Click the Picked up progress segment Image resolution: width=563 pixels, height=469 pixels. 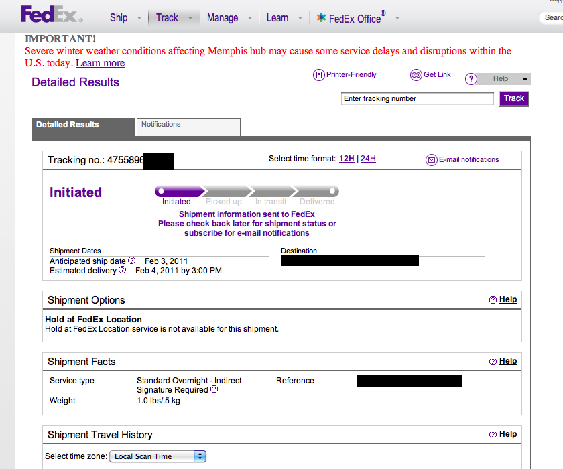[x=227, y=191]
